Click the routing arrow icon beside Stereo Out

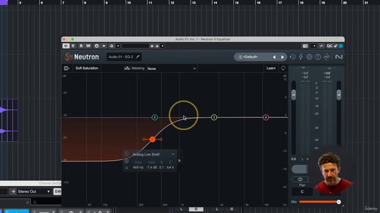click(x=13, y=192)
